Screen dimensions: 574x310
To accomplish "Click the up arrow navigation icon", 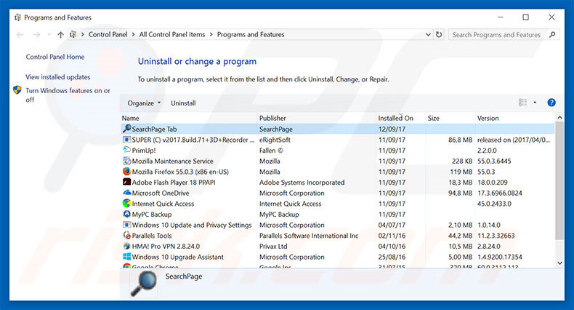I will 60,34.
